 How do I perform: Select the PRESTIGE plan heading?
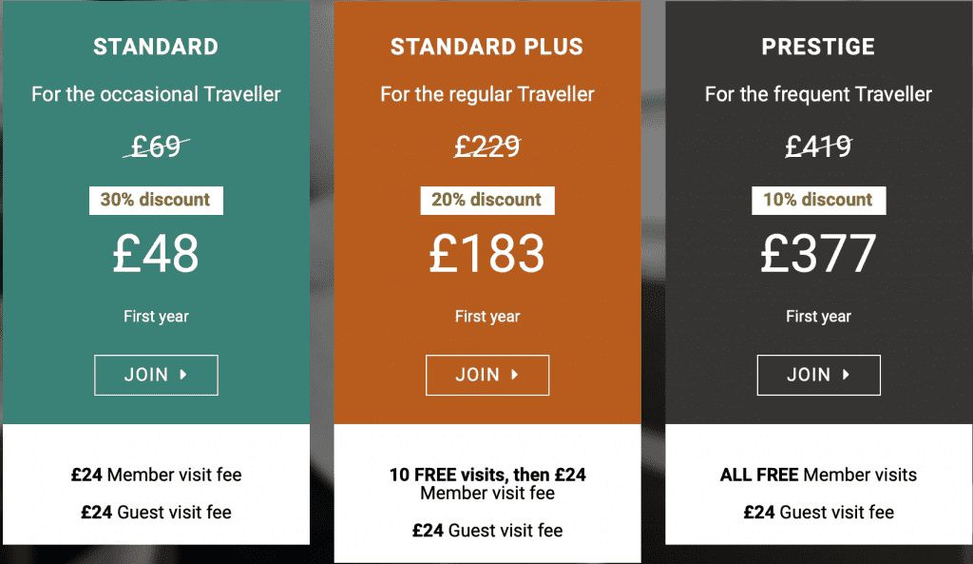click(818, 47)
